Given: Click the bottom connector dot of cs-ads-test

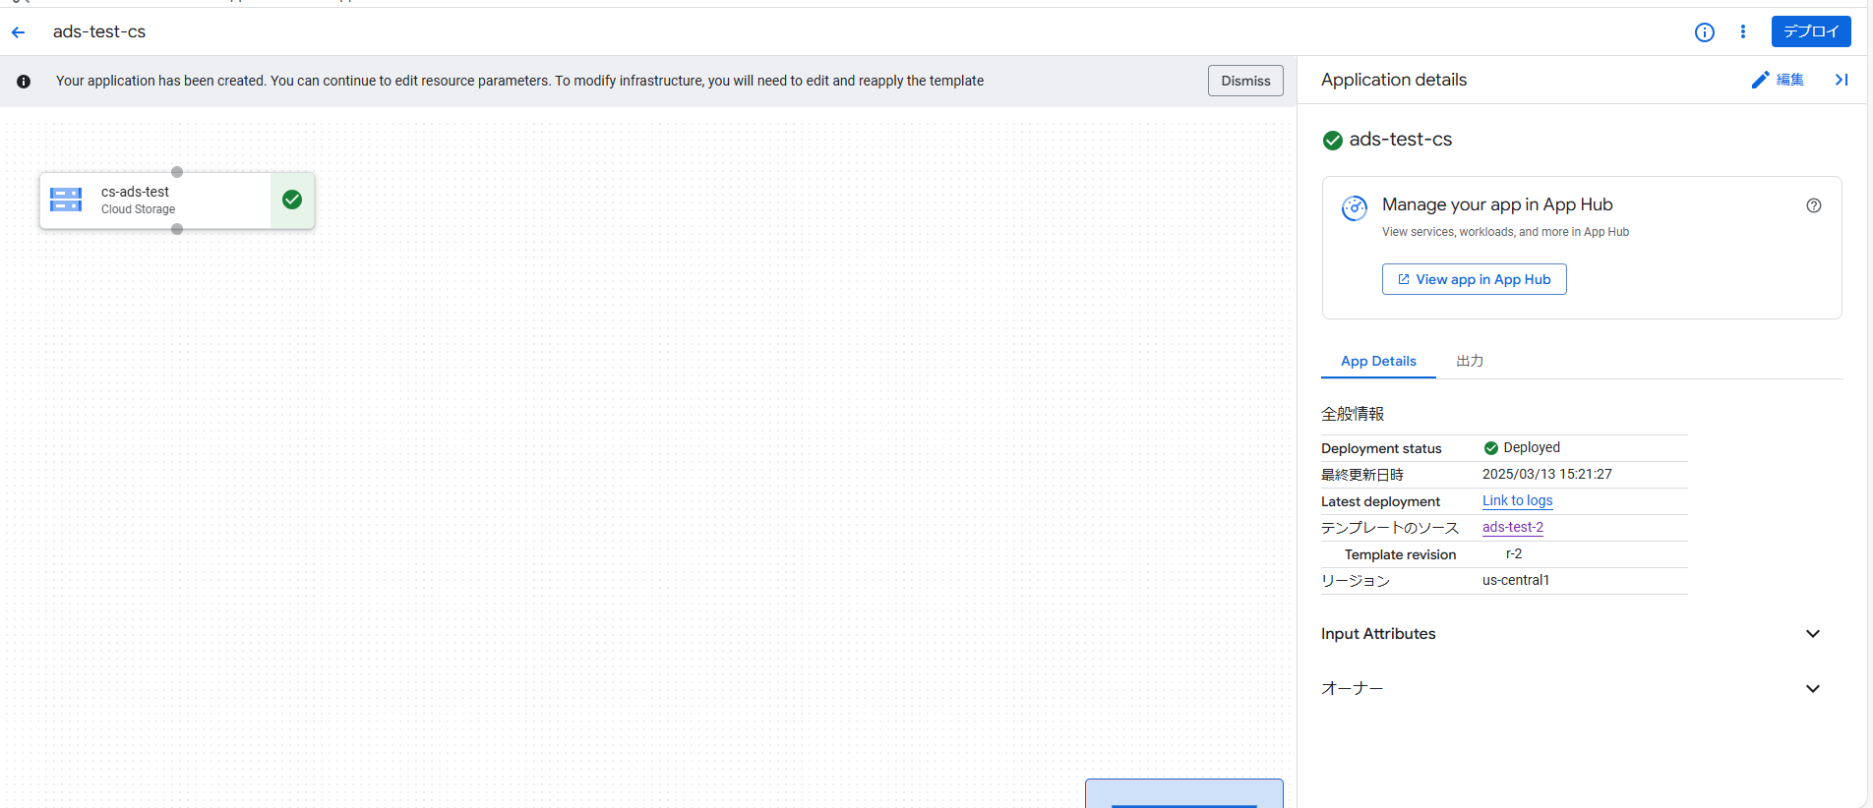Looking at the screenshot, I should point(177,229).
